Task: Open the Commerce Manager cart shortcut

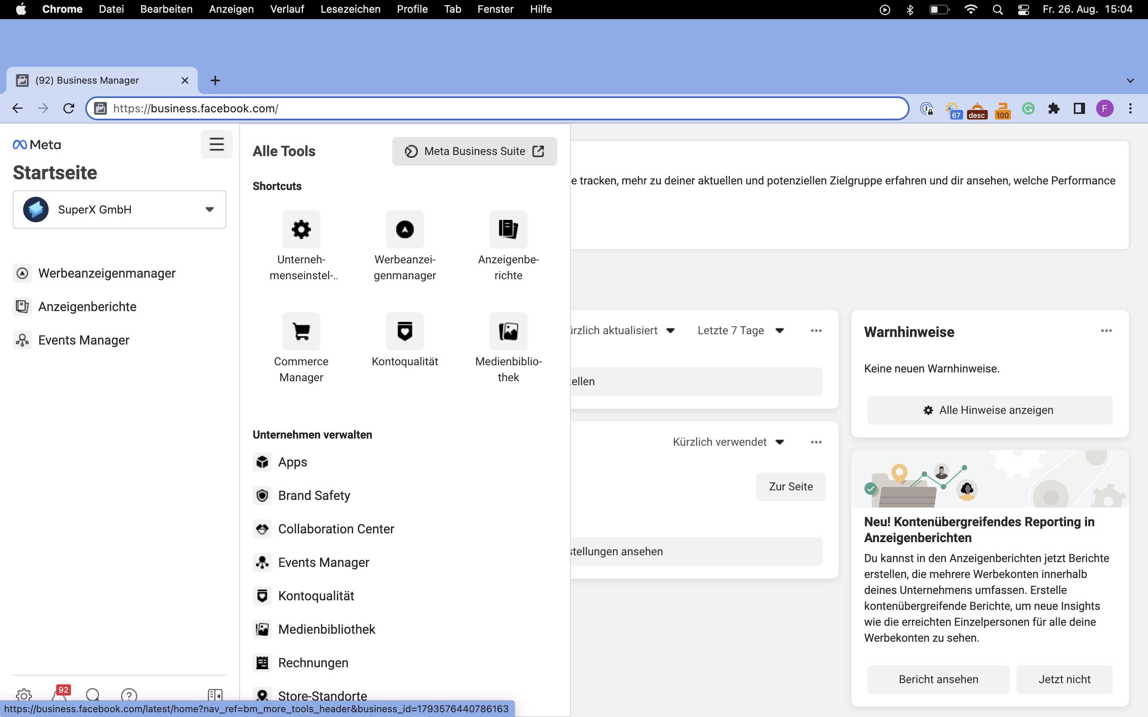Action: [x=301, y=331]
